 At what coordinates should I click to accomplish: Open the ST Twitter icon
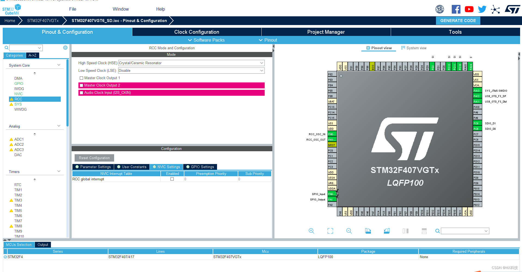pyautogui.click(x=482, y=9)
